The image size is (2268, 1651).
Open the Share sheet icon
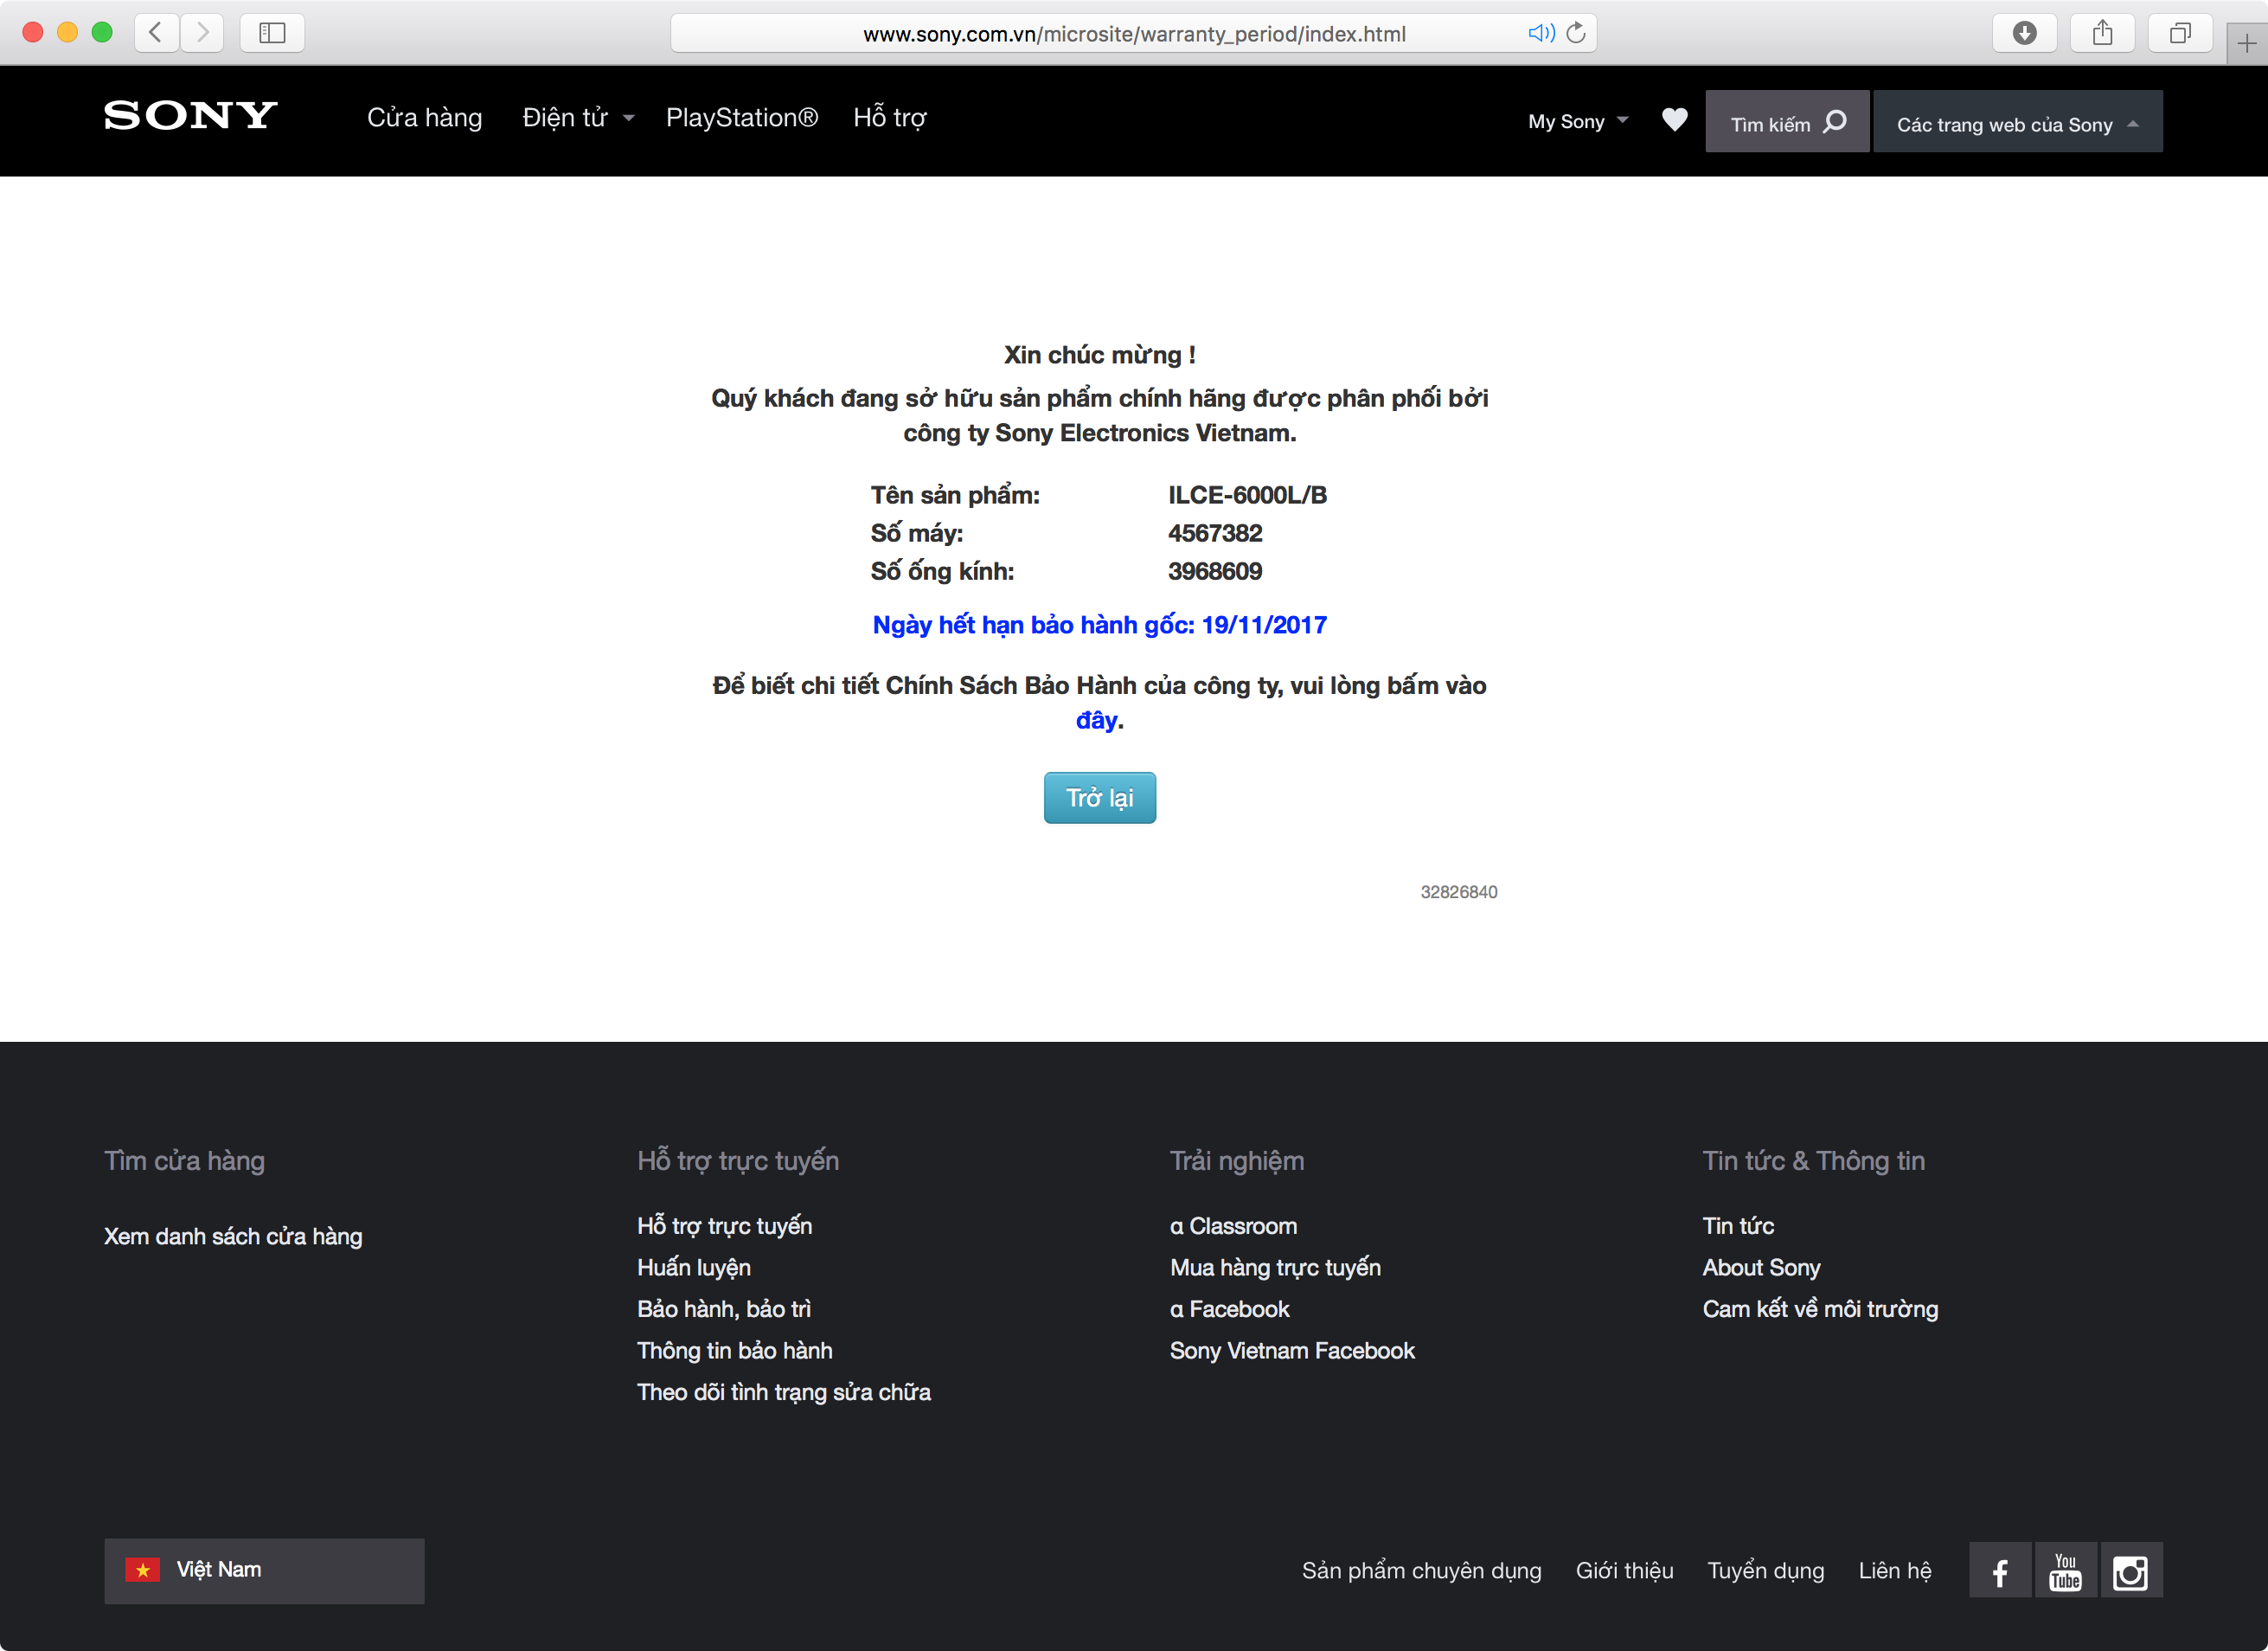pos(2102,33)
